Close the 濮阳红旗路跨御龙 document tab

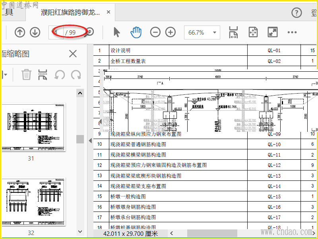coord(109,12)
